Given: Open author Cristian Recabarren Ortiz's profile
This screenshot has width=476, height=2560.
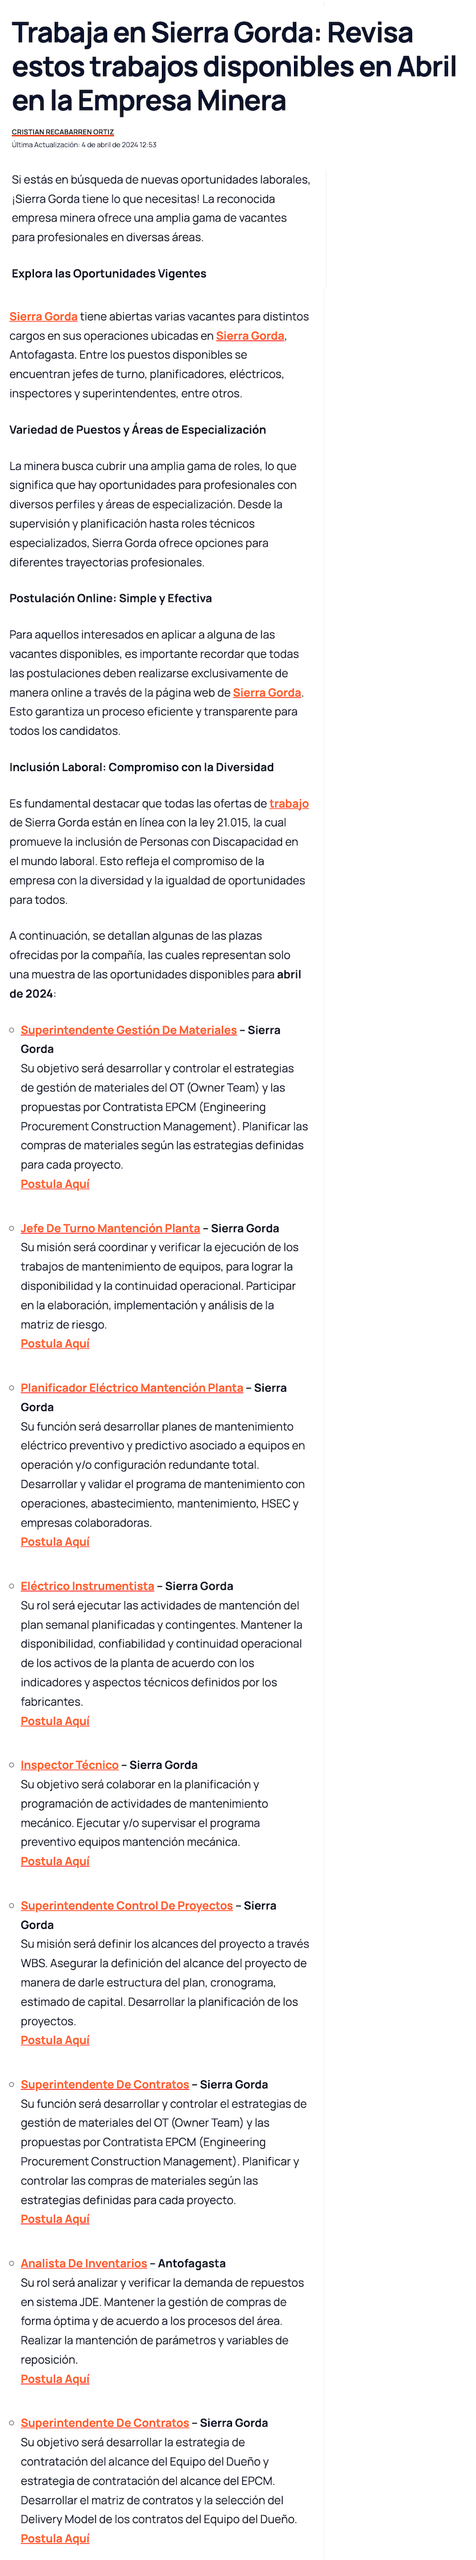Looking at the screenshot, I should pos(62,131).
